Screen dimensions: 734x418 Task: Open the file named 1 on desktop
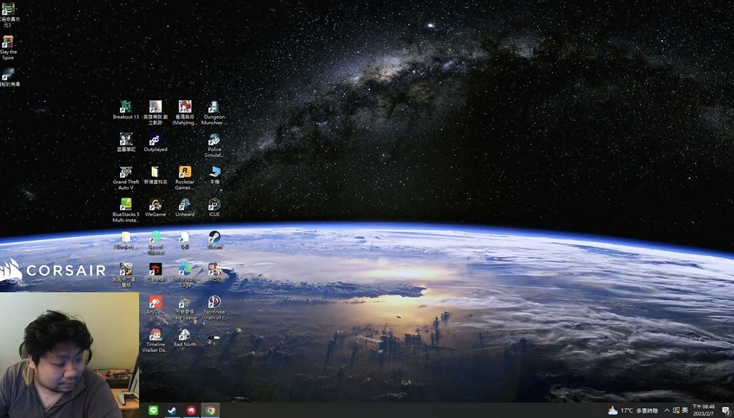click(214, 340)
